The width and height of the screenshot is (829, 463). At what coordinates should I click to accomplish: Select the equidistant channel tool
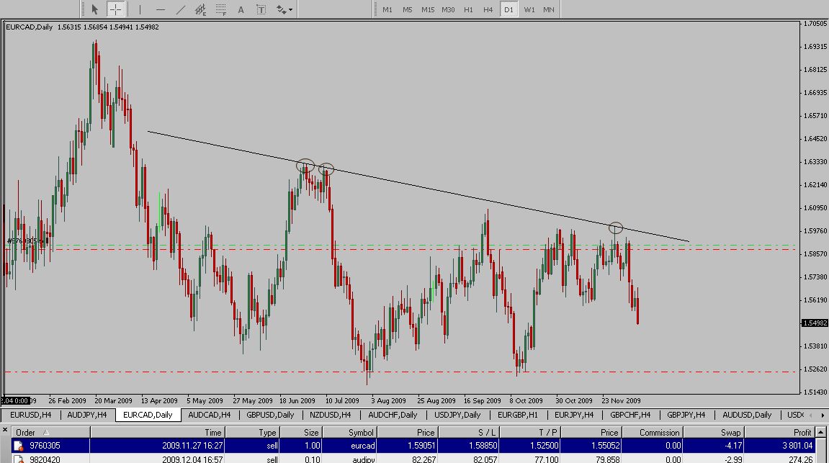tap(201, 10)
